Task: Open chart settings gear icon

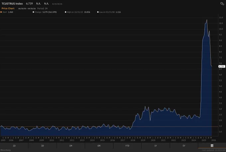Action: (222, 4)
